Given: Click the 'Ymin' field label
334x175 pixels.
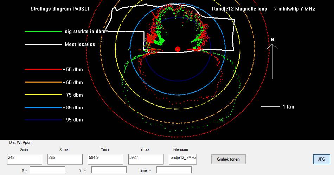Looking at the screenshot, I should (105, 149).
